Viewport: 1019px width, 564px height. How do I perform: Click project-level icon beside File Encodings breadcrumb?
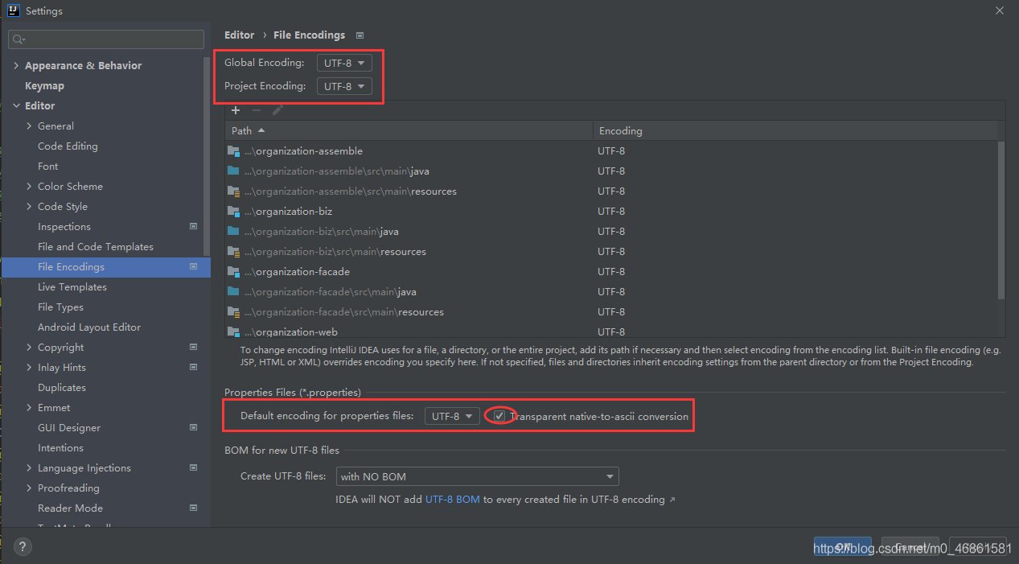tap(360, 35)
